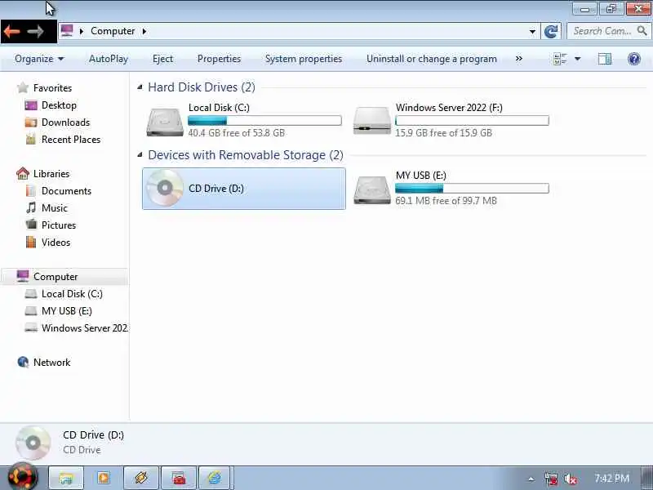
Task: Launch the media player from the taskbar
Action: [104, 478]
